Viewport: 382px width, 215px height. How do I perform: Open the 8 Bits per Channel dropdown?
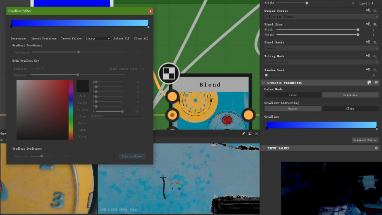[321, 17]
